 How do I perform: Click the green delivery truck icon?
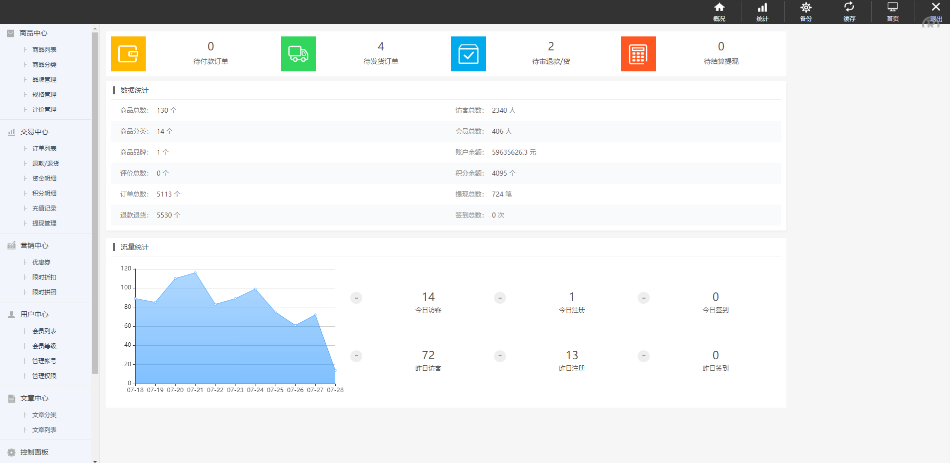298,54
